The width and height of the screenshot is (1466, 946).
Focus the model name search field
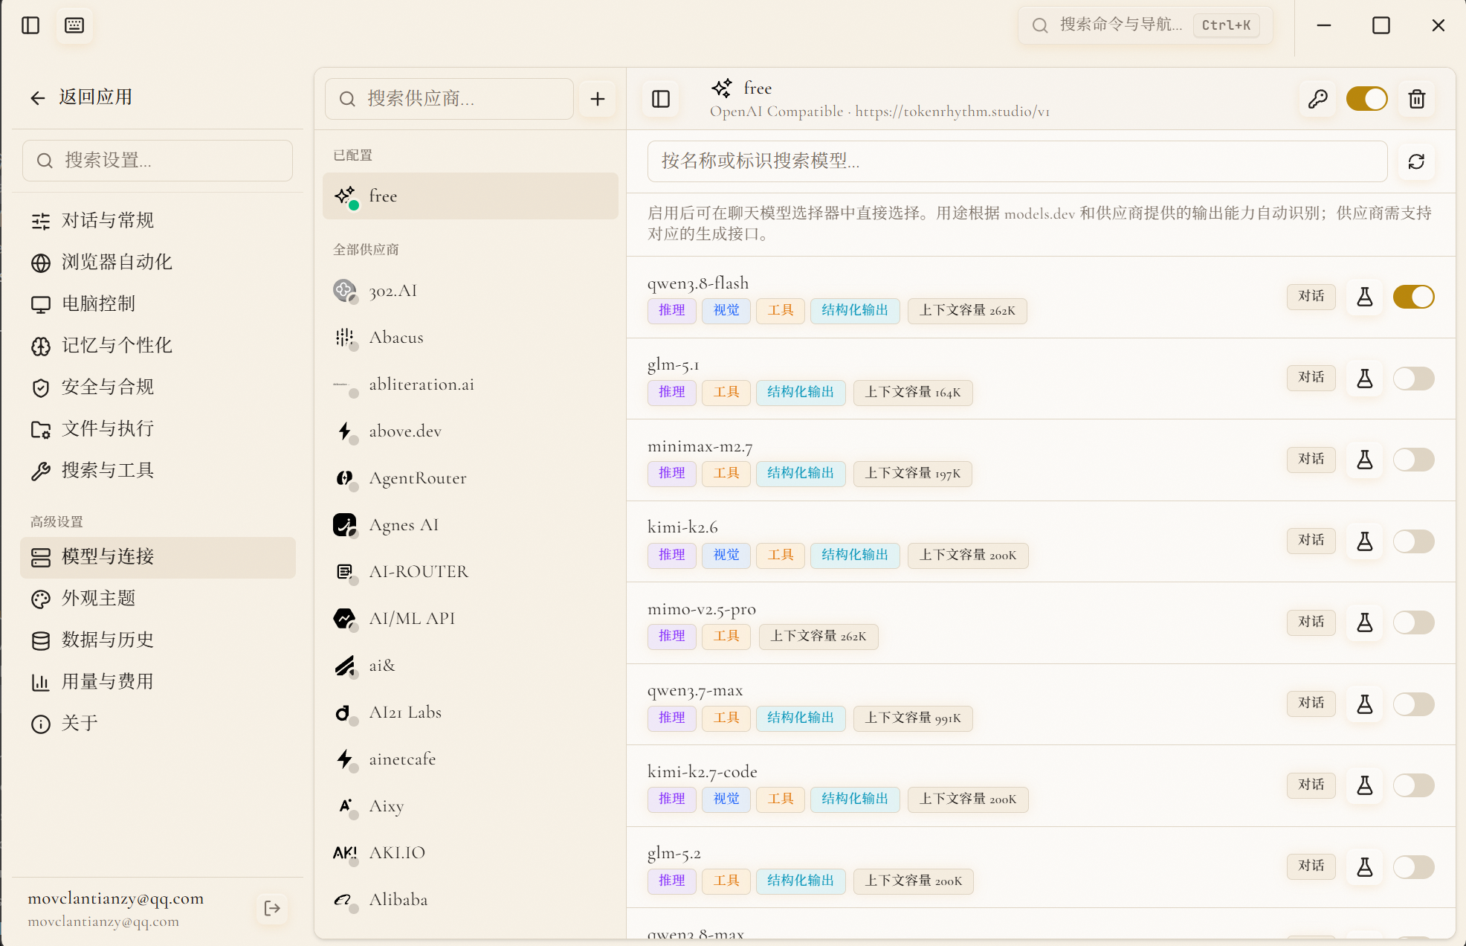tap(1017, 161)
